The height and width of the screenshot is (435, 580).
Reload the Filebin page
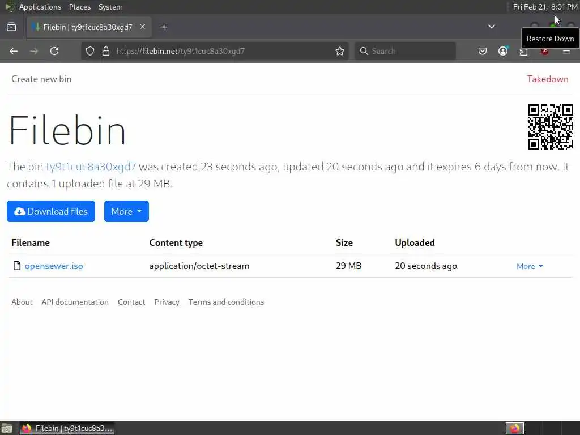[x=54, y=51]
